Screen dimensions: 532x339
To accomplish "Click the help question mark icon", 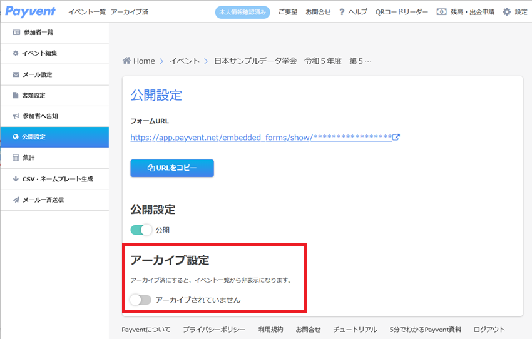I will [342, 12].
